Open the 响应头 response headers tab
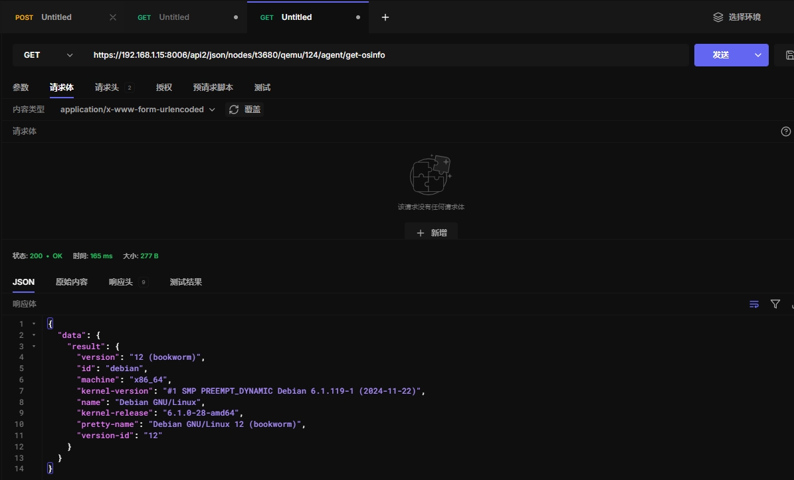This screenshot has width=794, height=480. pos(121,282)
